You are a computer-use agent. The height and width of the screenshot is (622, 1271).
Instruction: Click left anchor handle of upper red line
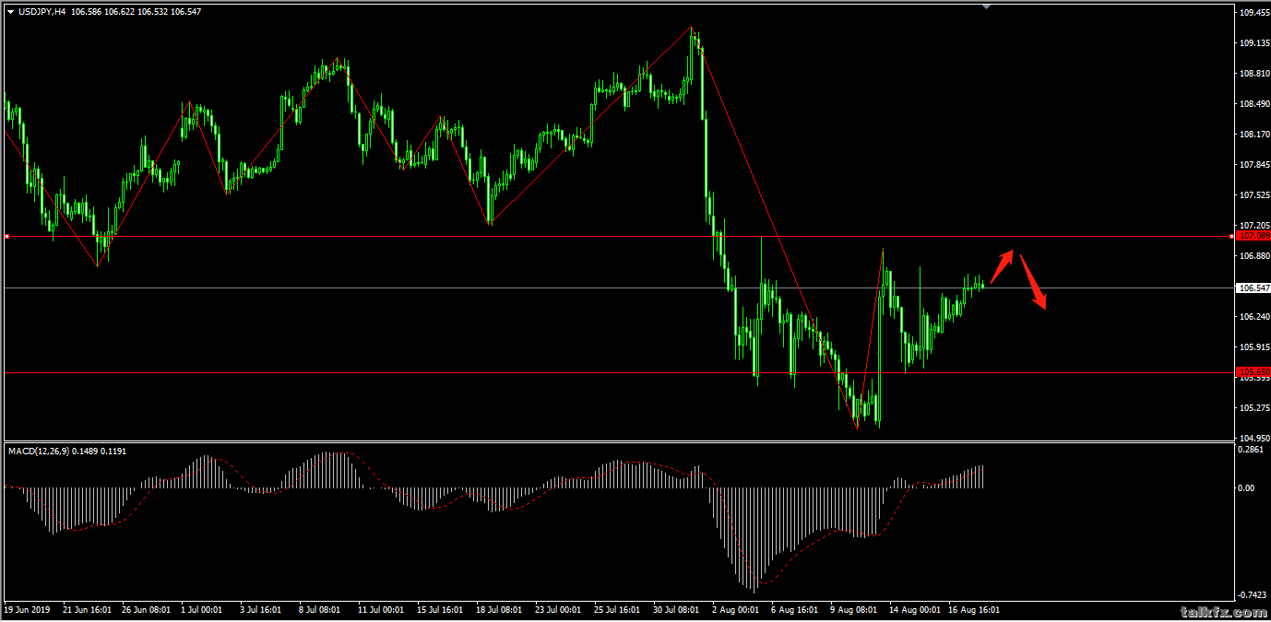pos(6,237)
